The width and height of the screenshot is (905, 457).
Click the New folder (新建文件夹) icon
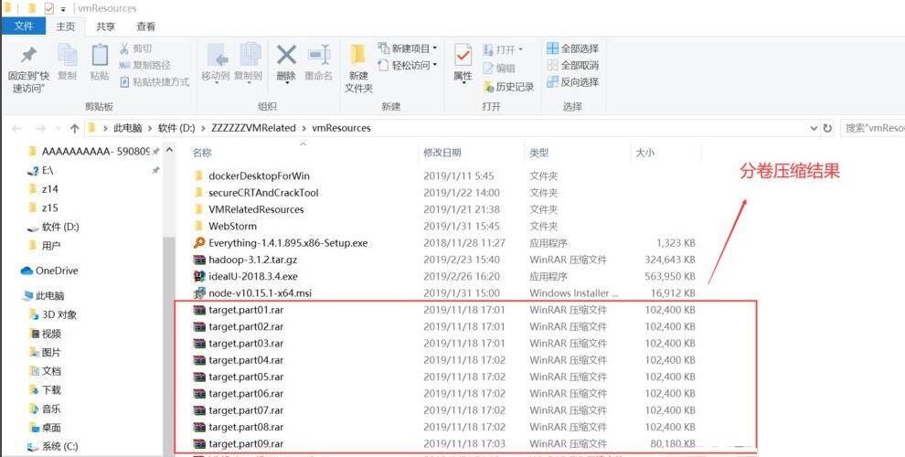click(x=358, y=57)
